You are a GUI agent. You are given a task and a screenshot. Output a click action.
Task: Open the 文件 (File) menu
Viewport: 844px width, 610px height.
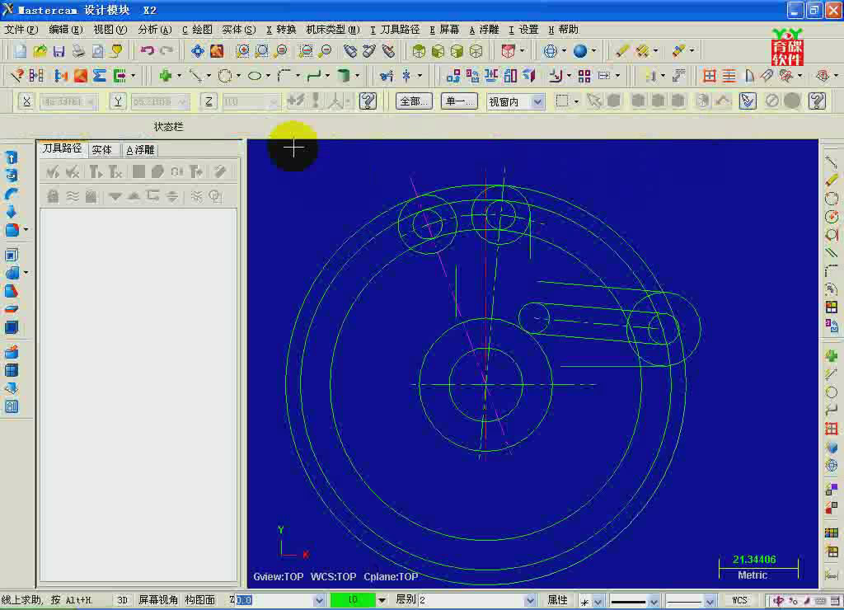click(x=21, y=30)
